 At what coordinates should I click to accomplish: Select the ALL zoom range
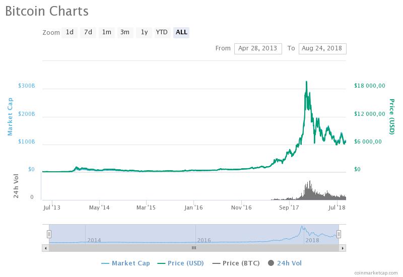pos(181,32)
